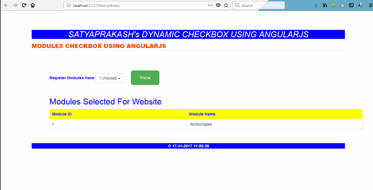Screen dimensions: 373x190
Task: Select the 'Technologies' table cell
Action: [275, 124]
